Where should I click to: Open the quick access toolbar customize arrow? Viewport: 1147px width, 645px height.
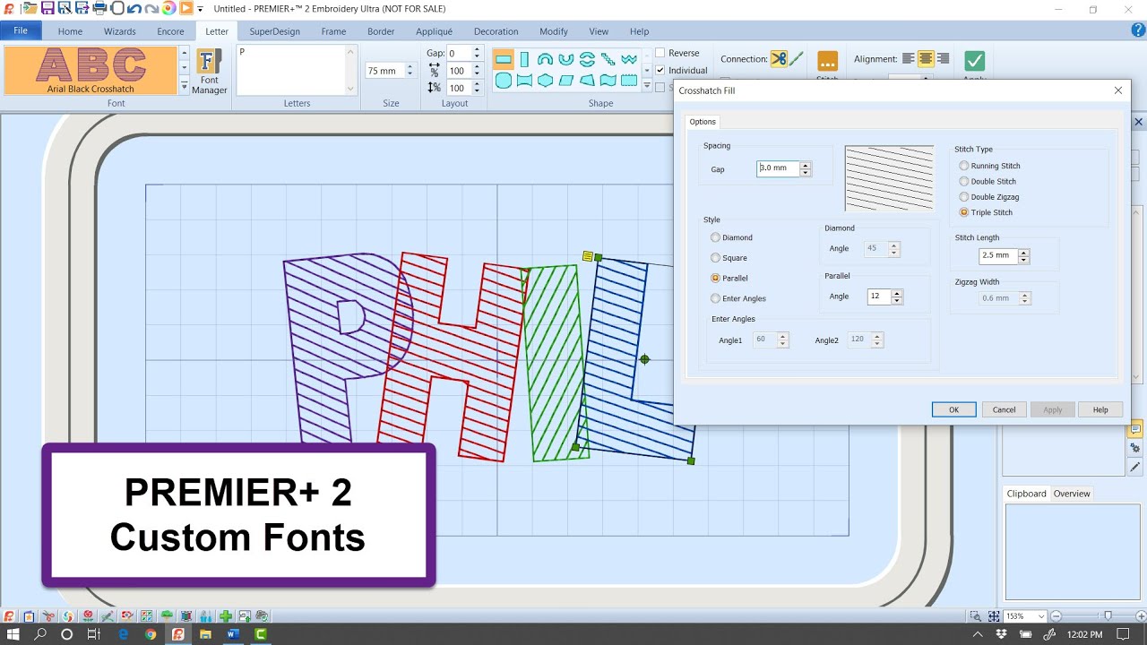[201, 9]
